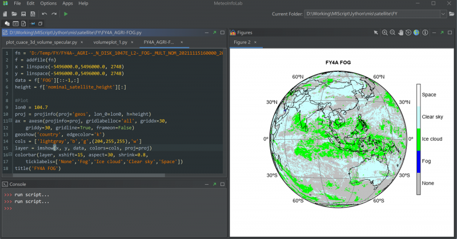The image size is (457, 239).
Task: Click the Undo arrow in the toolbar
Action: tap(45, 13)
